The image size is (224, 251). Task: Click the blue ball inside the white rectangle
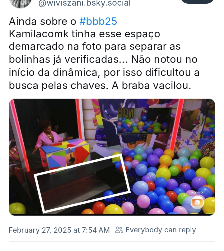pyautogui.click(x=109, y=196)
